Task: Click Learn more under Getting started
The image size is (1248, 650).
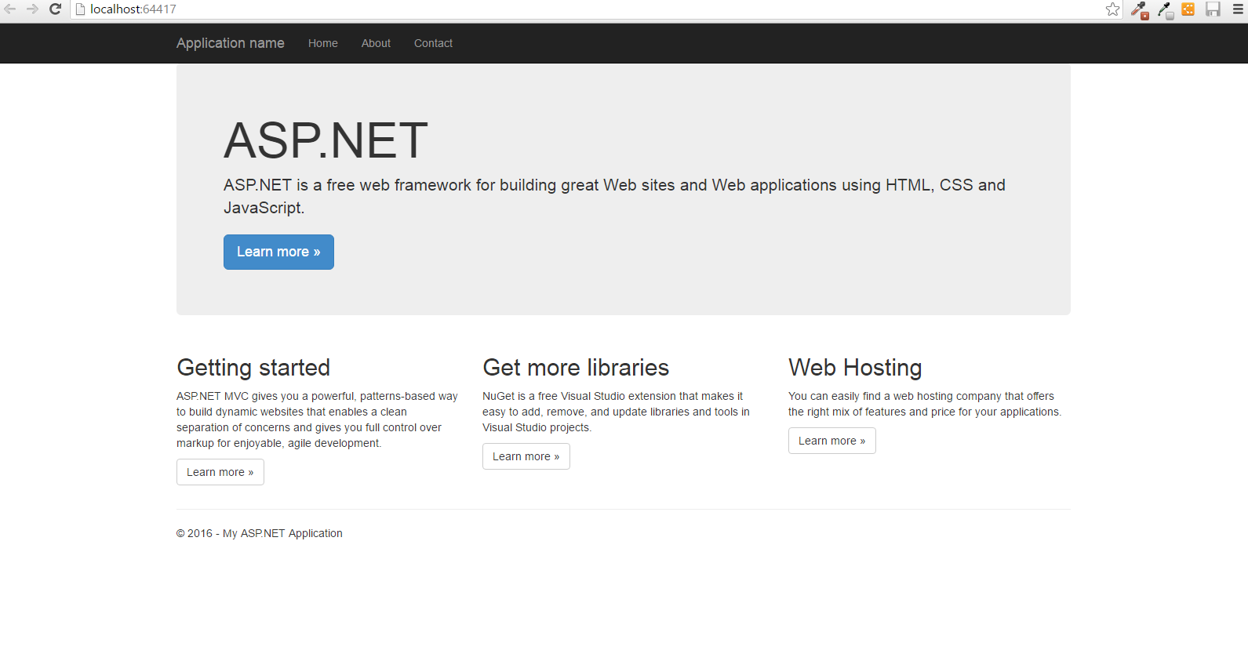Action: click(x=220, y=472)
